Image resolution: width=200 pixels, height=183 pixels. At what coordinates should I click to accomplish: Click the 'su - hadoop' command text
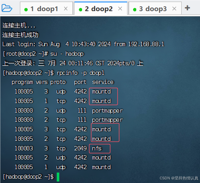coord(67,54)
